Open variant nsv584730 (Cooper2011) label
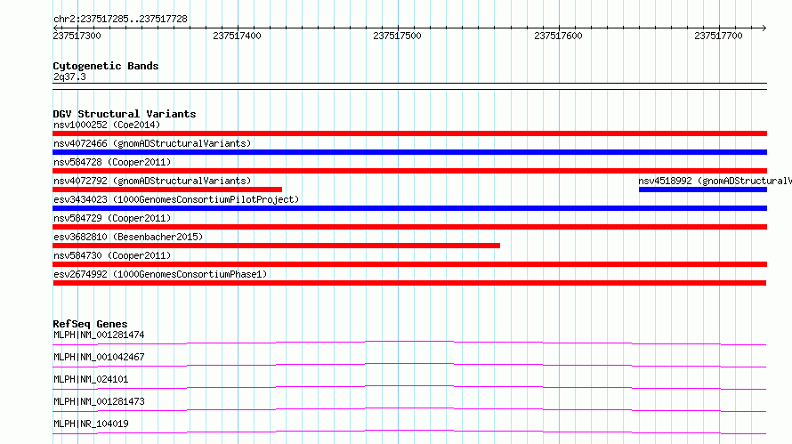792x444 pixels. pyautogui.click(x=112, y=255)
